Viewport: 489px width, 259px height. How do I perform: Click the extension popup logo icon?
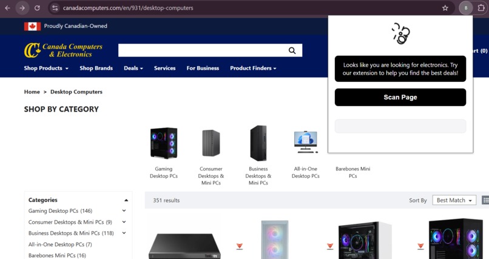401,33
